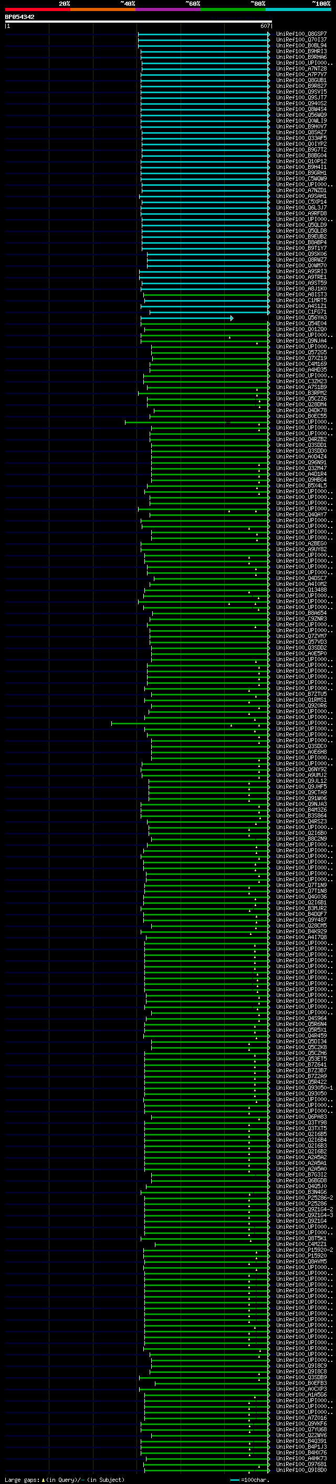
Task: Open hit UniRef100_Q7YU68
Action: coord(301,1429)
